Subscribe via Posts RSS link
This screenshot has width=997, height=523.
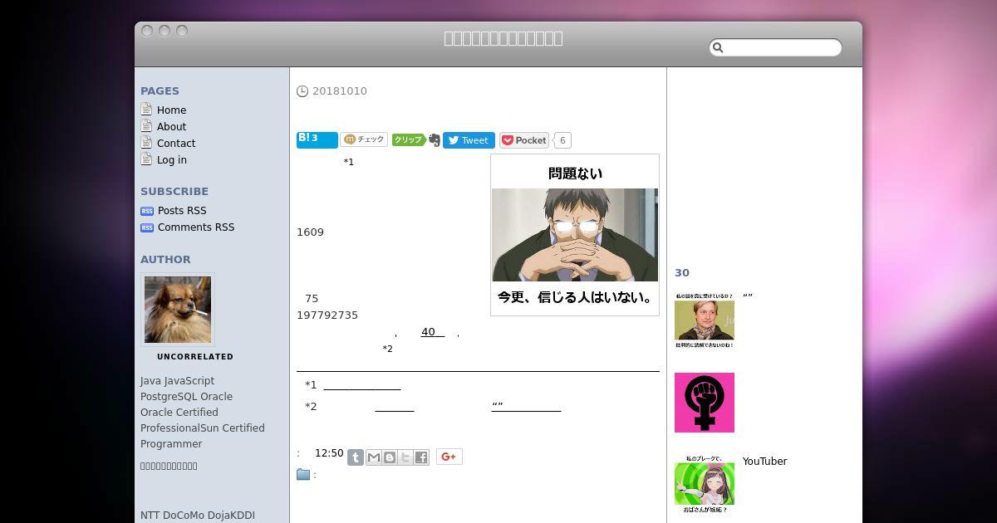(x=182, y=211)
